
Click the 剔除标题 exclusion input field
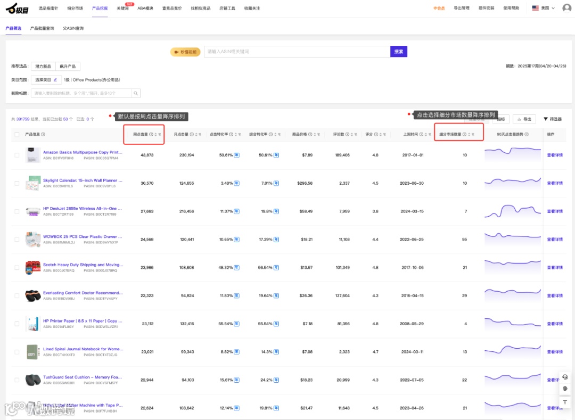[x=81, y=93]
